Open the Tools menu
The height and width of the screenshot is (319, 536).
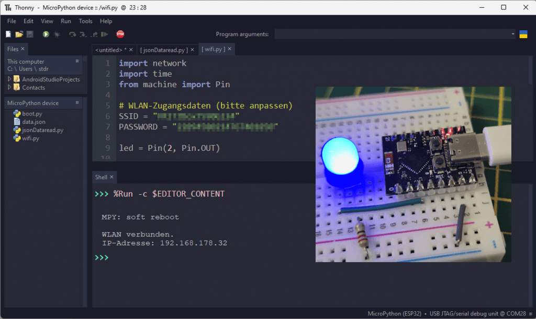(x=85, y=21)
